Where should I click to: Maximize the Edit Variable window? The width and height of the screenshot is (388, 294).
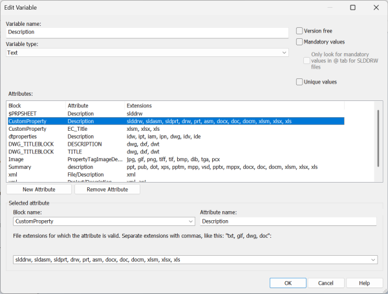353,8
